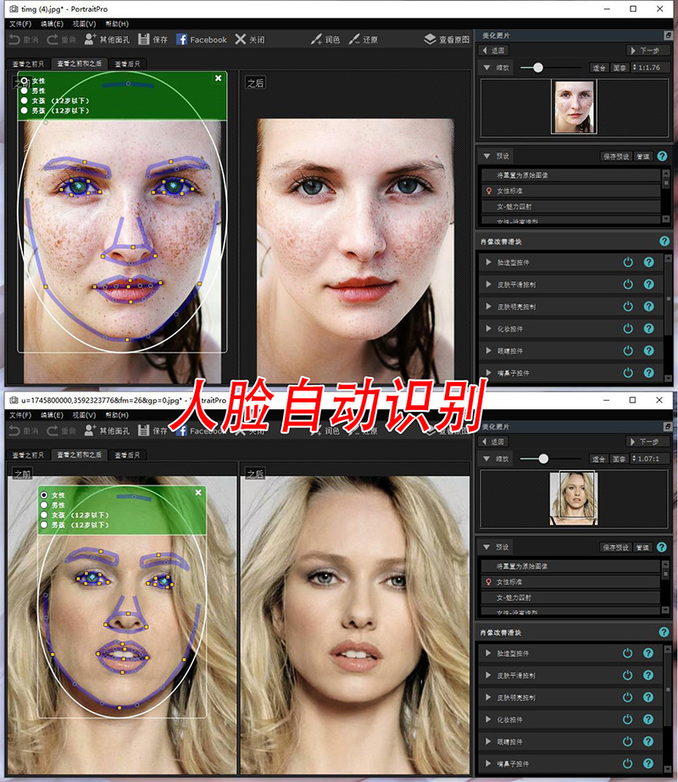This screenshot has width=678, height=782.
Task: Select 女孩 (12岁以下) radio in timg (4).jpg window
Action: [24, 100]
